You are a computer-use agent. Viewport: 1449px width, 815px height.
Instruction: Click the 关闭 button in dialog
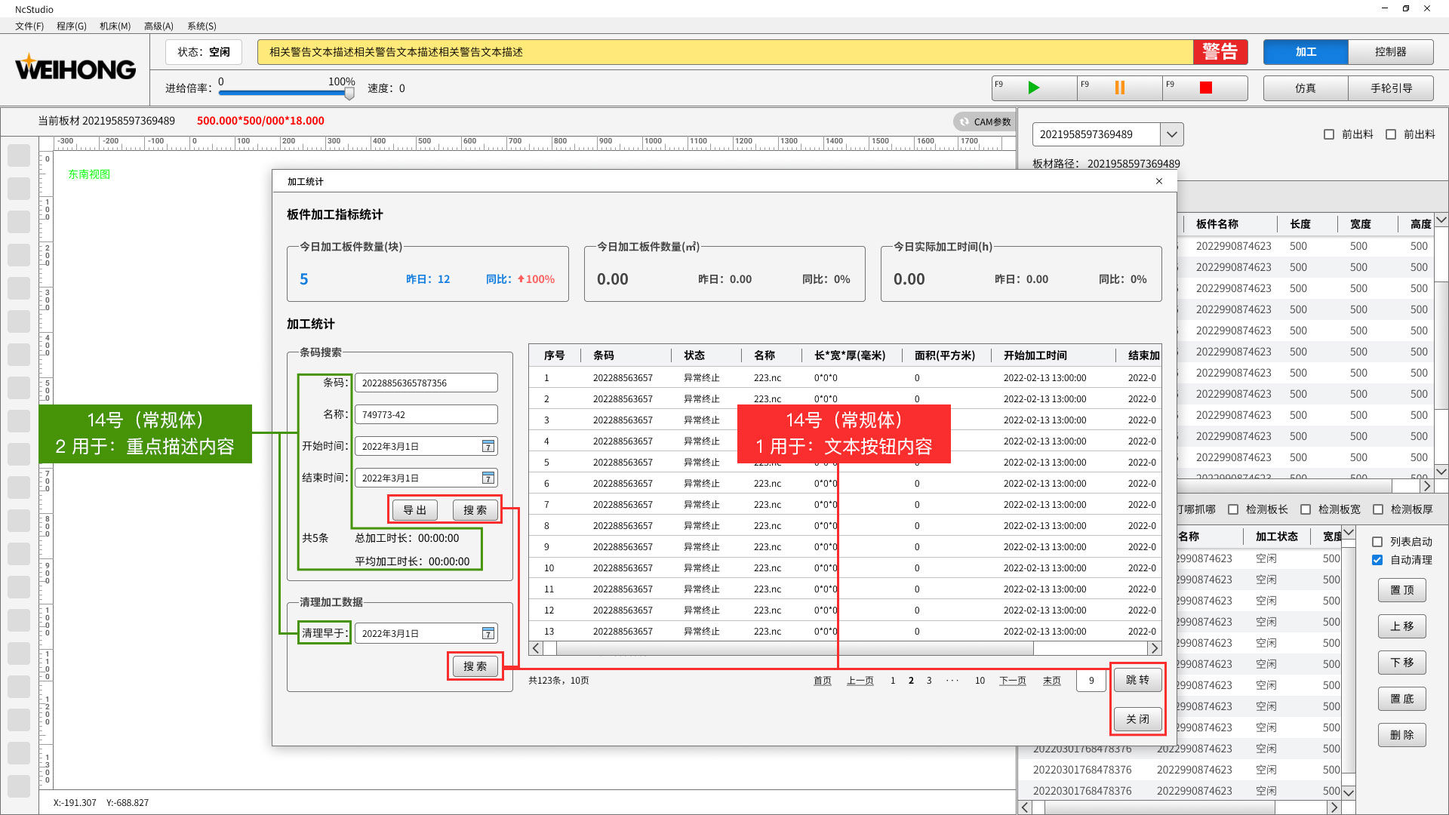(x=1138, y=719)
